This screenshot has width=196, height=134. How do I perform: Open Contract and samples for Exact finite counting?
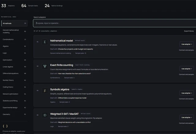click(x=187, y=74)
